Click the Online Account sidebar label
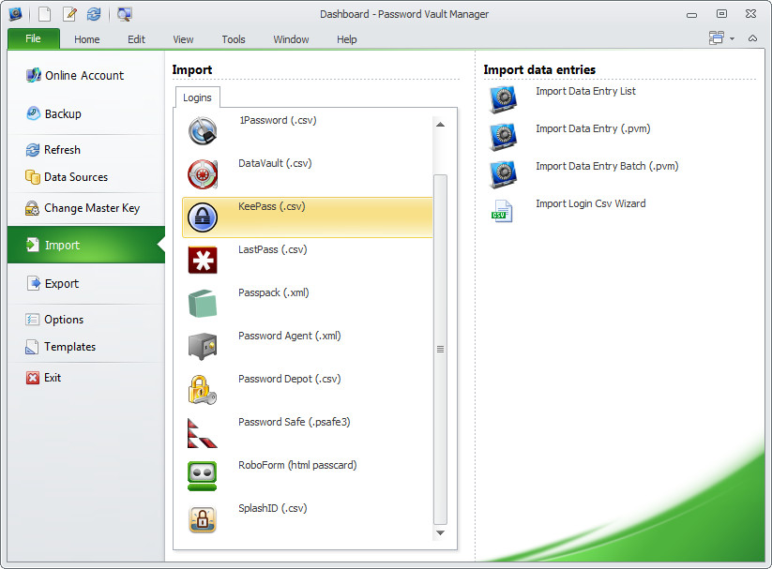 (x=84, y=75)
